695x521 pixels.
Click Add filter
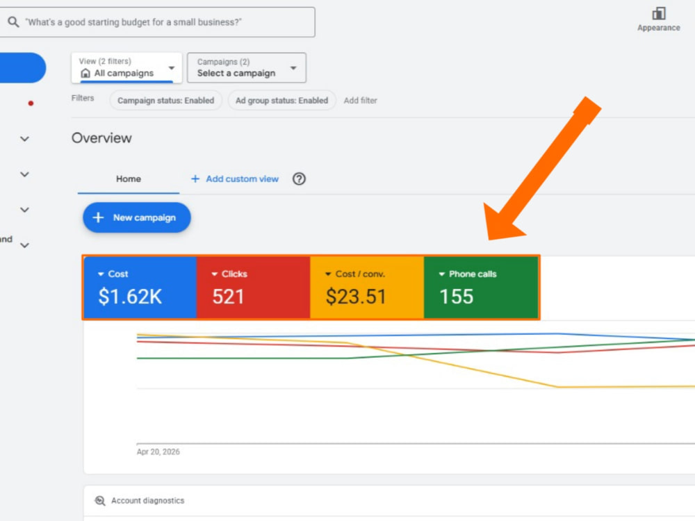[360, 101]
